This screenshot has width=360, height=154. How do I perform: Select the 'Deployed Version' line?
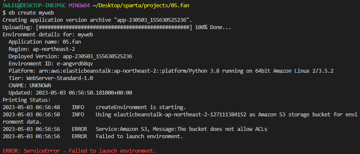(70, 56)
